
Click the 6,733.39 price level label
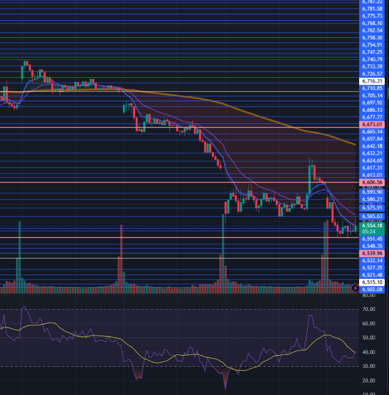(x=372, y=67)
